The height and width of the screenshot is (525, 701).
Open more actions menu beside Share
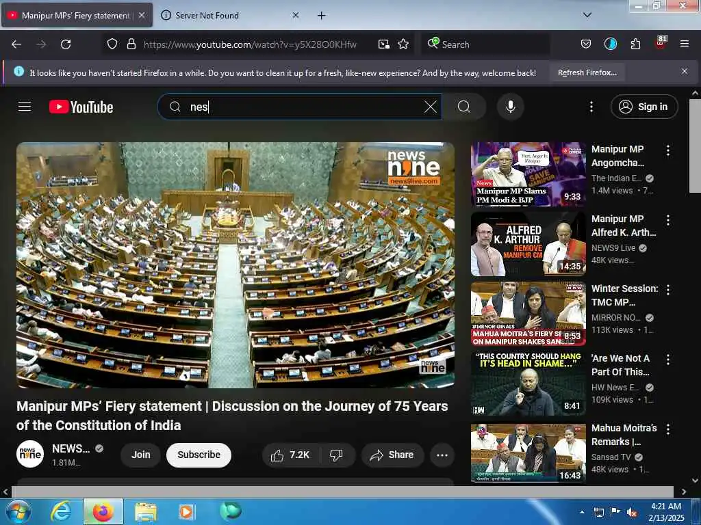(442, 455)
